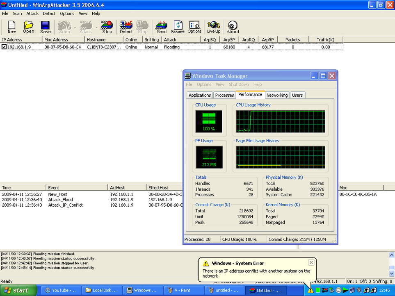
Task: Uncheck the 192.168.1.9 host checkbox
Action: pyautogui.click(x=4, y=47)
